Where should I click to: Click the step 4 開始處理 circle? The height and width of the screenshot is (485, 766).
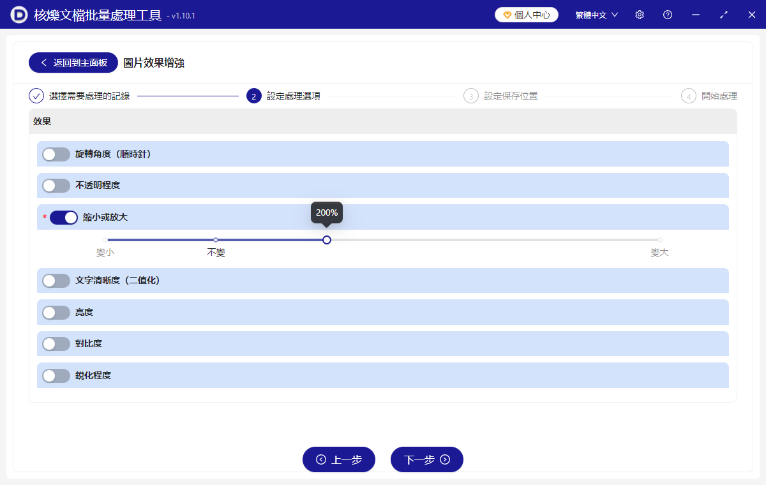click(x=689, y=96)
